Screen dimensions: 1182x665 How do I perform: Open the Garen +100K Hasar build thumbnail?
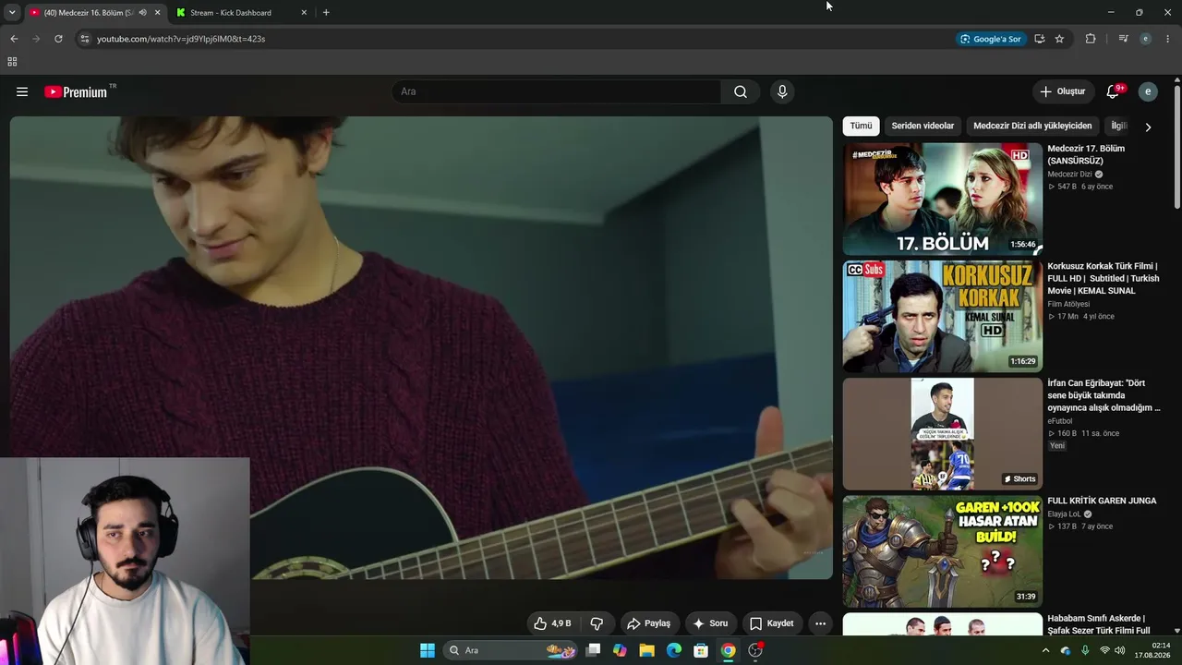pos(942,551)
